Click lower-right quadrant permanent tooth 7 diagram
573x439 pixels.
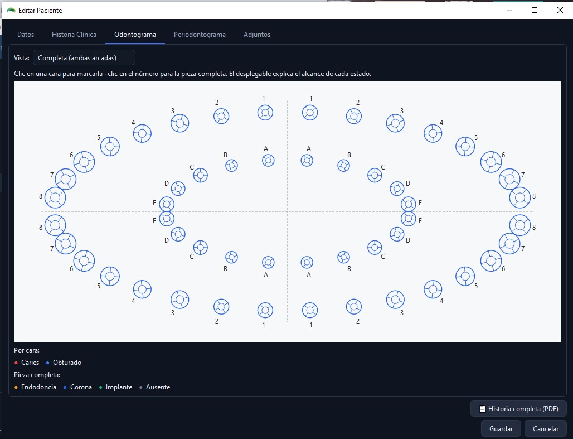[509, 243]
